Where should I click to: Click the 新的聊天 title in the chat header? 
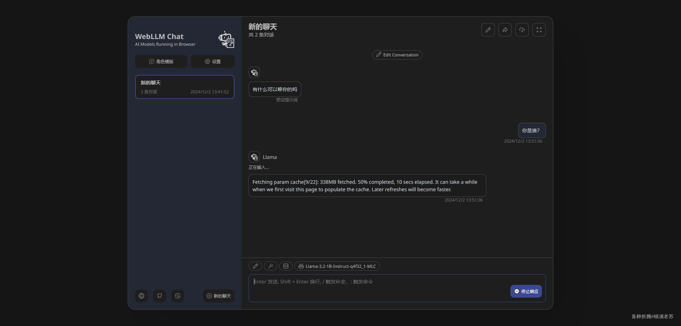click(262, 27)
